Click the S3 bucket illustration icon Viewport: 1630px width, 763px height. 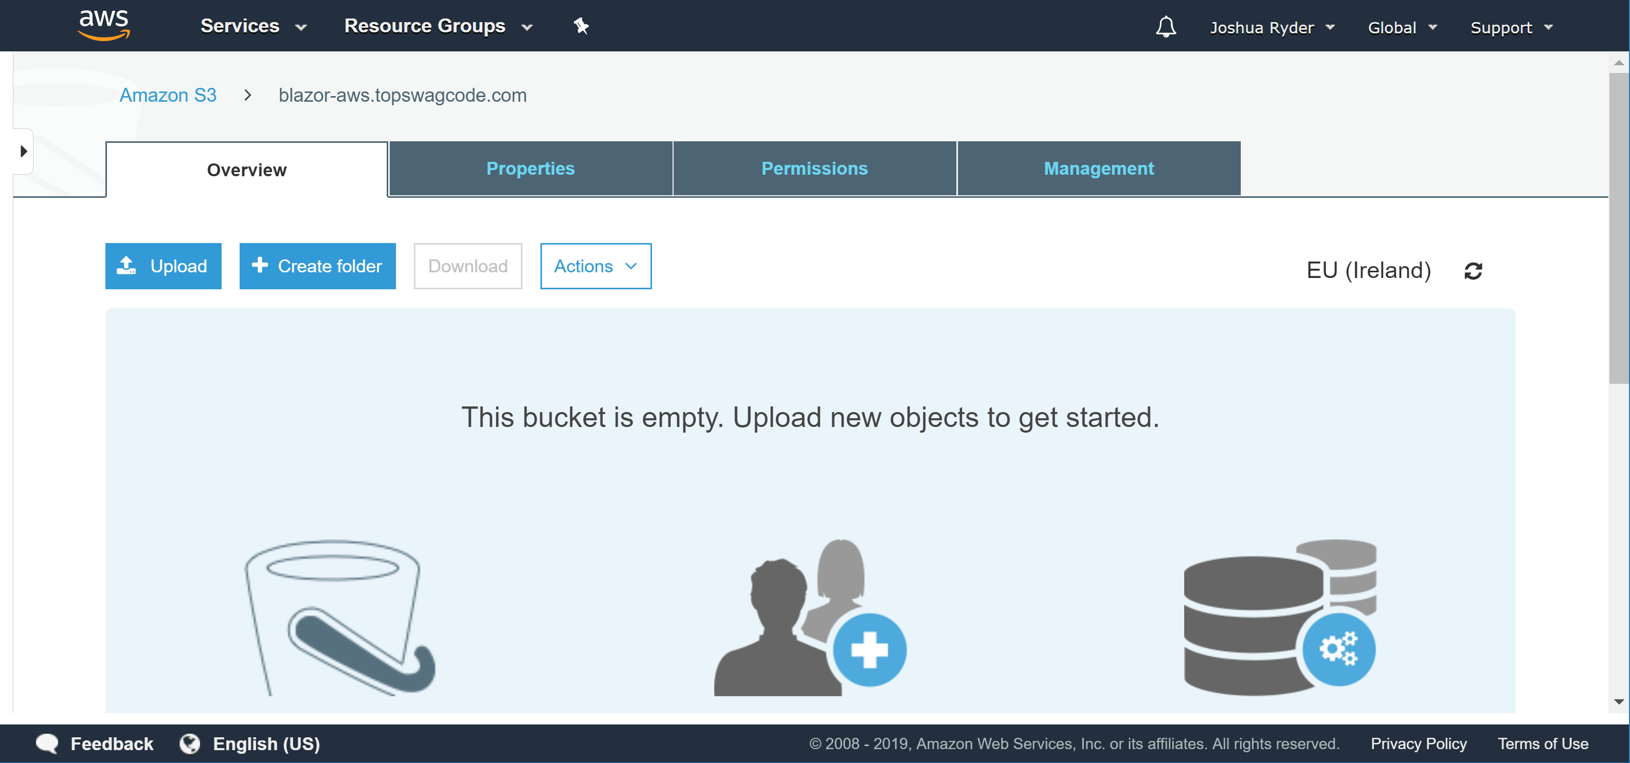(x=340, y=618)
